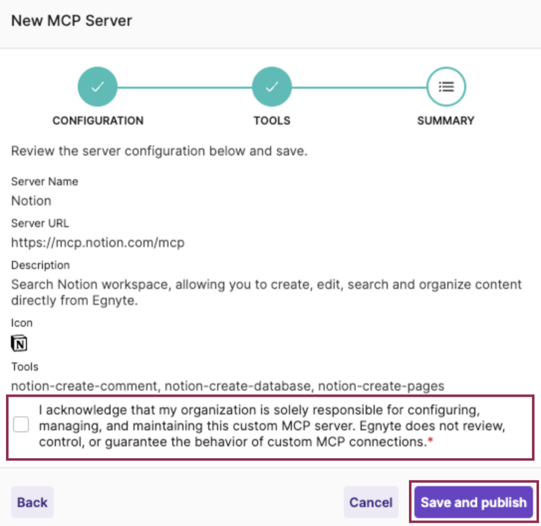The width and height of the screenshot is (541, 526).
Task: Click the New MCP Server dialog title
Action: (x=71, y=21)
